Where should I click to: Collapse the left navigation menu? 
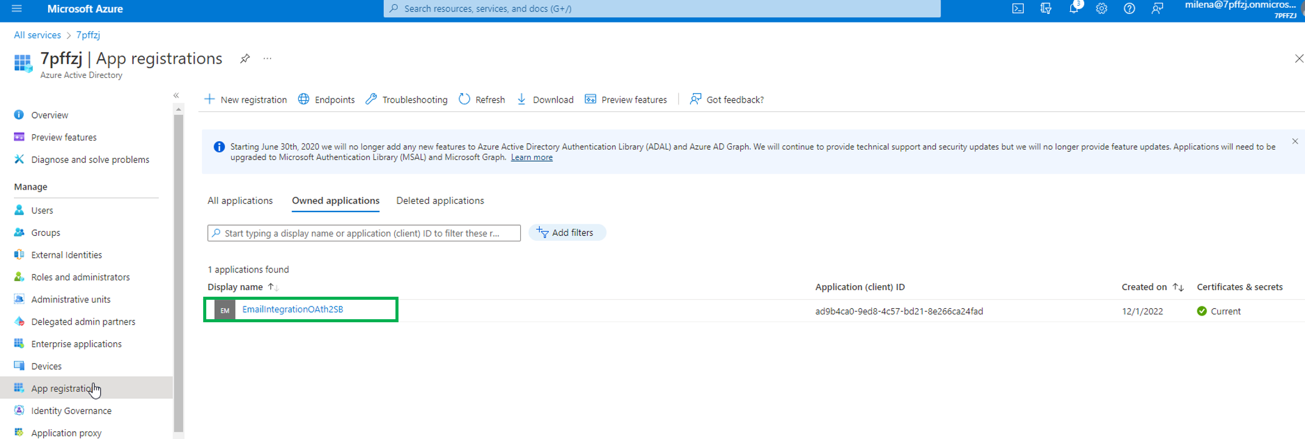176,95
